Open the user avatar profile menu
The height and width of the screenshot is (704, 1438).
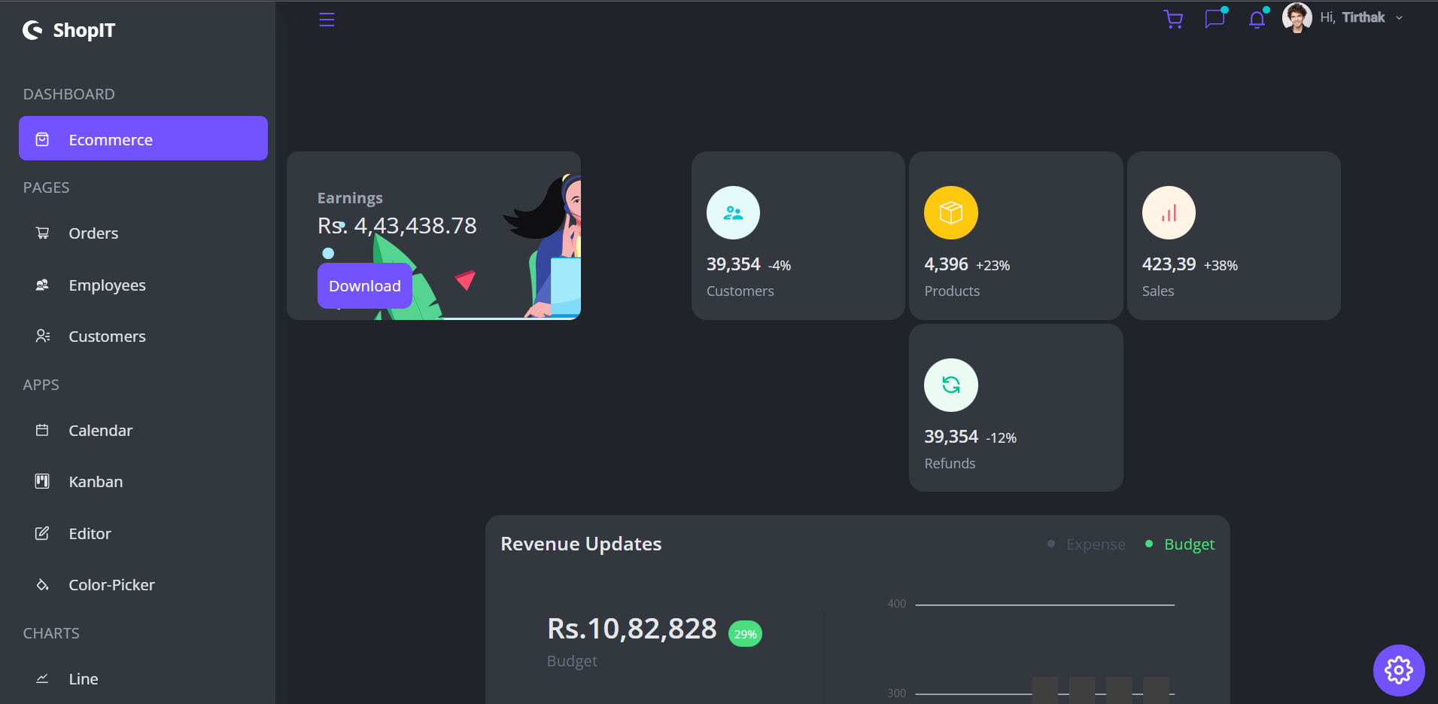pos(1297,18)
